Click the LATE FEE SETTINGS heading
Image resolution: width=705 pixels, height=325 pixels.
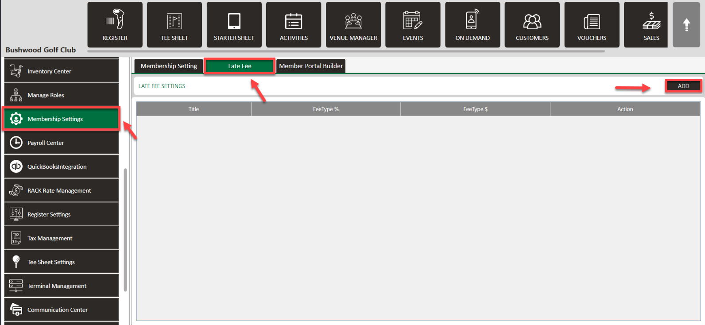pos(162,86)
